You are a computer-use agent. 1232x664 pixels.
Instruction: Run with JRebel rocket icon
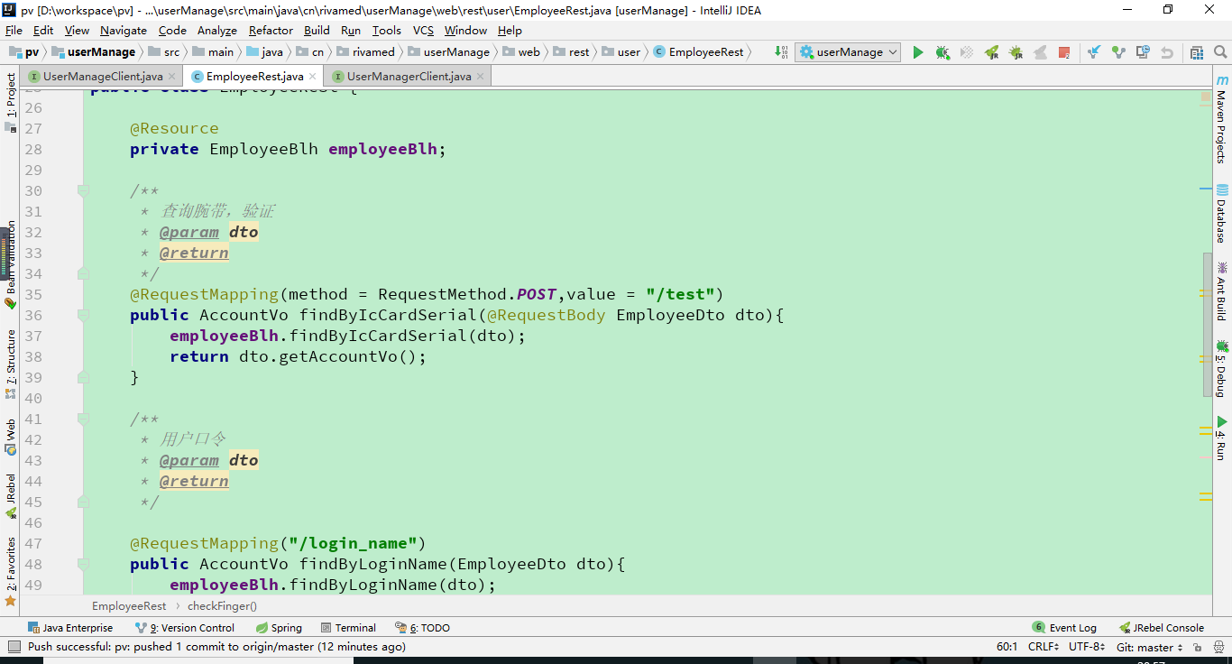tap(991, 52)
